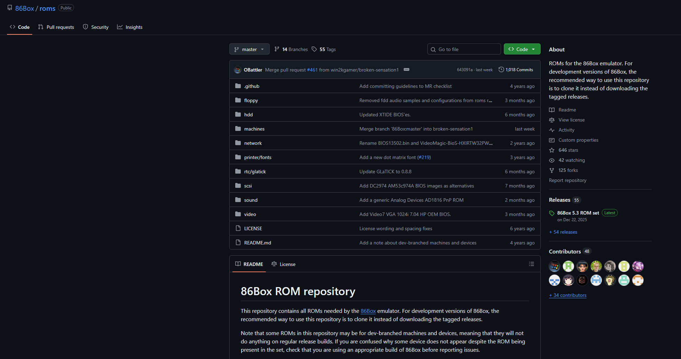The height and width of the screenshot is (359, 681).
Task: Open the green Code dropdown button
Action: click(x=522, y=49)
